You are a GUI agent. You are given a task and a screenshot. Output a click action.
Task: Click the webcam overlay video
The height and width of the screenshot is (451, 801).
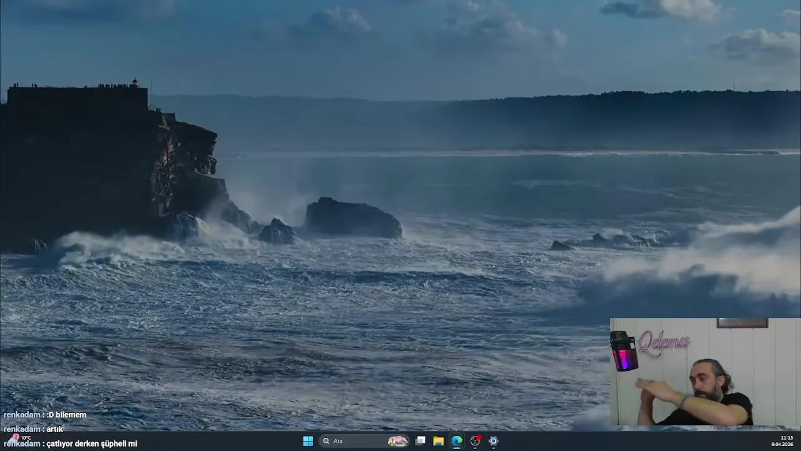point(705,372)
